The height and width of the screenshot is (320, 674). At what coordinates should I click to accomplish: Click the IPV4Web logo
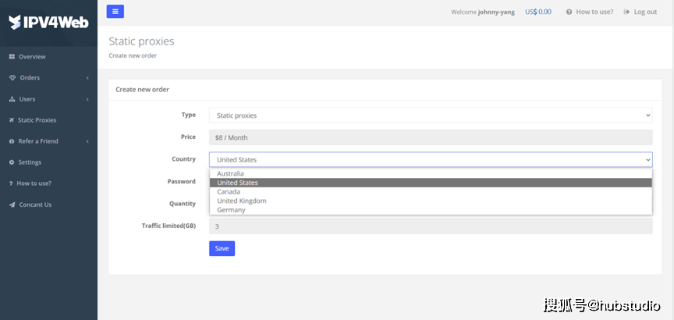click(x=48, y=22)
